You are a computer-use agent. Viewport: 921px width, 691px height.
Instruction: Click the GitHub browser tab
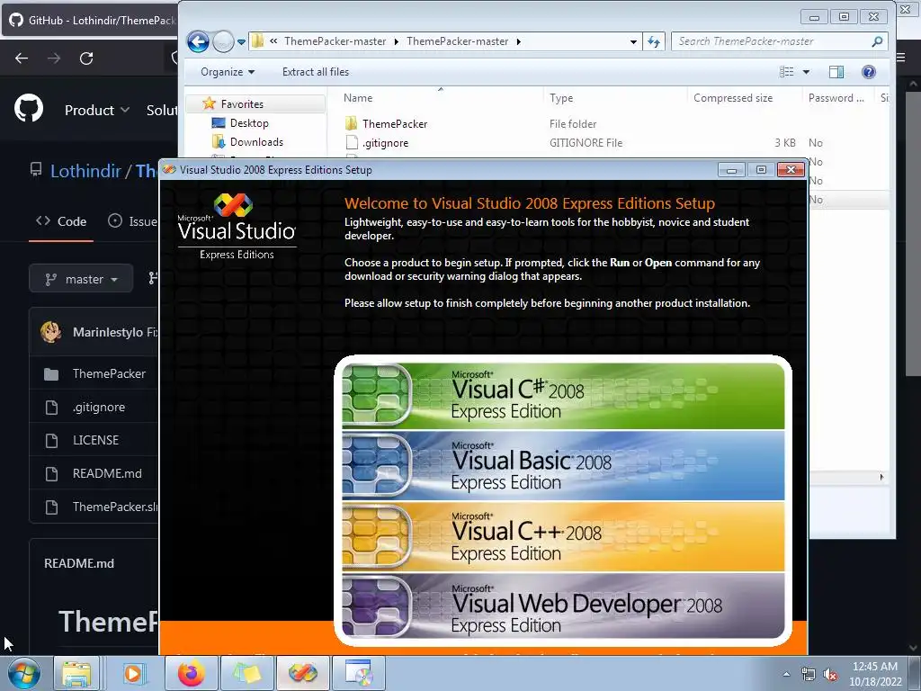click(x=92, y=20)
